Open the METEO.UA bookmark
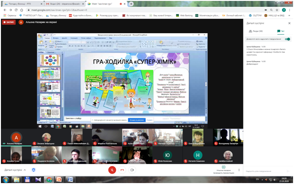Image resolution: width=294 pixels, height=184 pixels. tap(31, 15)
